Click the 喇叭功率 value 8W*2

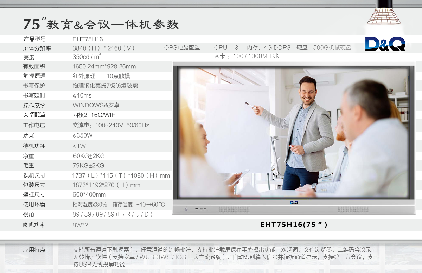(x=80, y=225)
